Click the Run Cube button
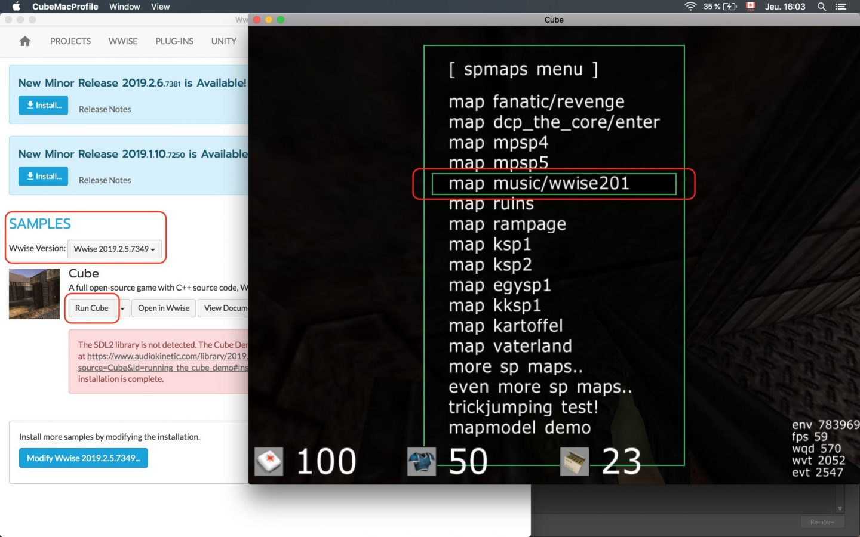 (92, 308)
